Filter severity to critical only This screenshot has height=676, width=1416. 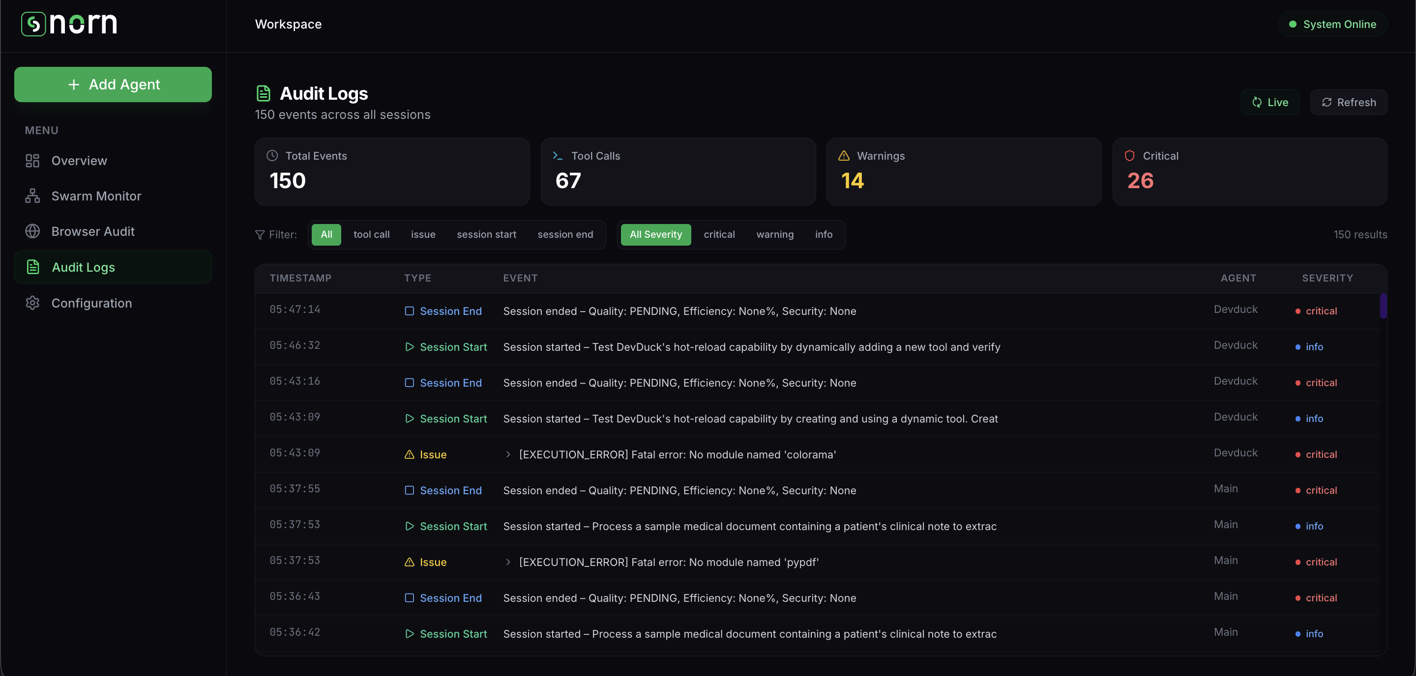pyautogui.click(x=718, y=234)
